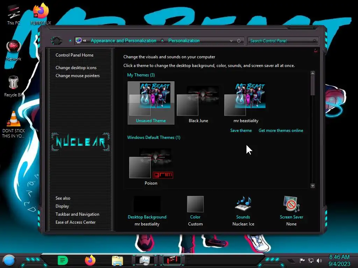This screenshot has width=358, height=268.
Task: Open the Recycle Bin desktop icon
Action: (14, 86)
